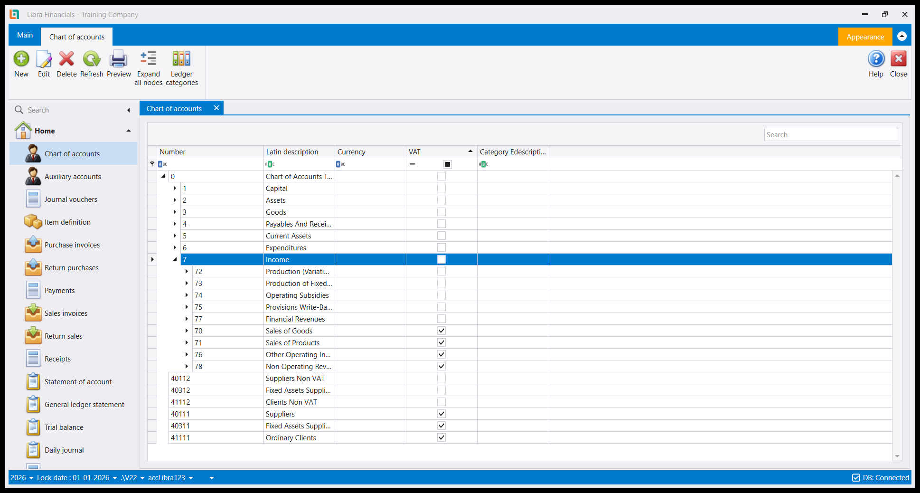The image size is (920, 493).
Task: Click the Appearance button
Action: (865, 37)
